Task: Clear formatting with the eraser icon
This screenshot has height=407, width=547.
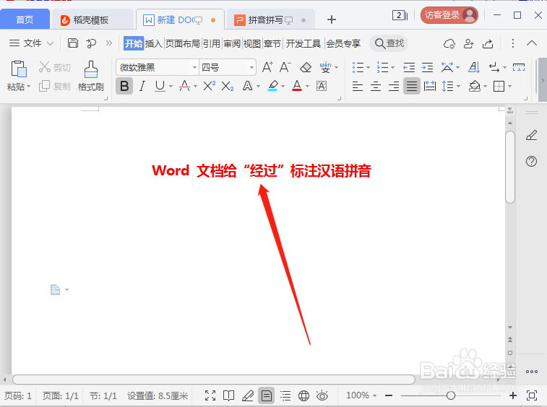Action: pyautogui.click(x=306, y=67)
